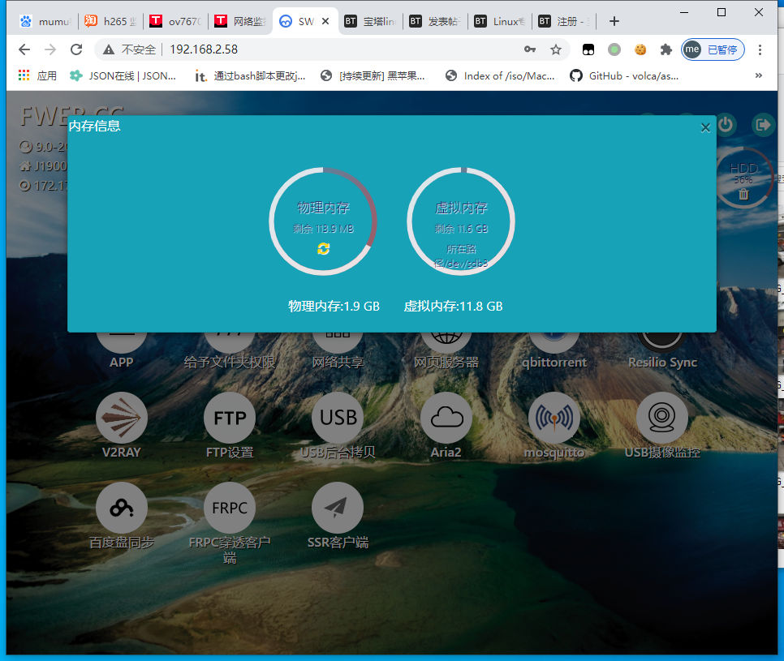Launch FRPC穿透客户端 icon
Image resolution: width=784 pixels, height=661 pixels.
[x=230, y=509]
